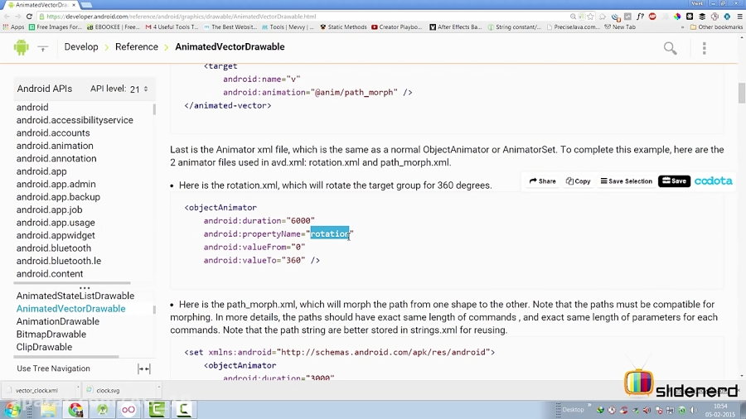This screenshot has width=746, height=419.
Task: Click the Adblock Plus extension icon
Action: (x=653, y=17)
